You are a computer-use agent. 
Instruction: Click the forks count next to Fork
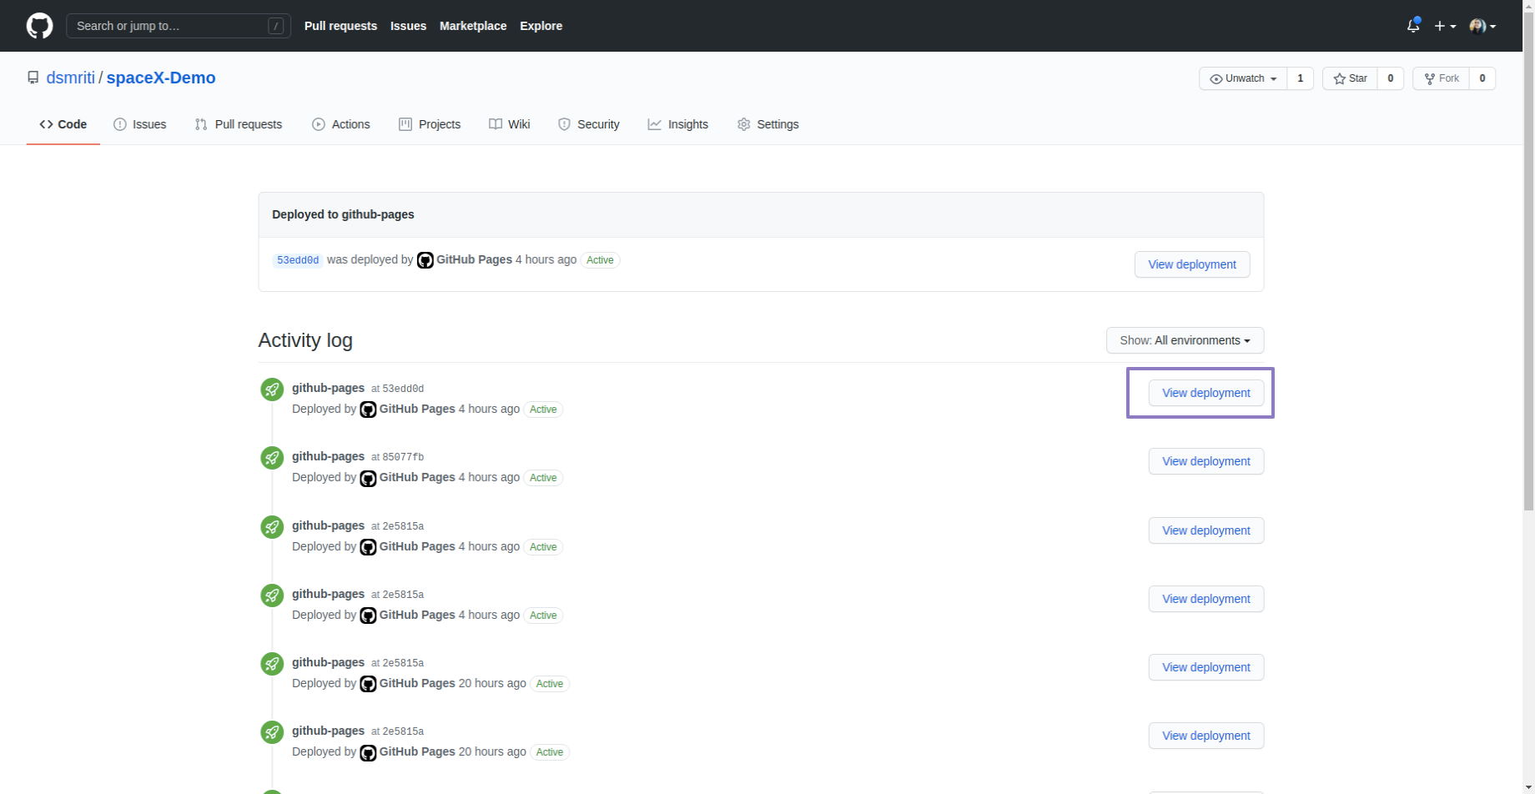(1482, 78)
